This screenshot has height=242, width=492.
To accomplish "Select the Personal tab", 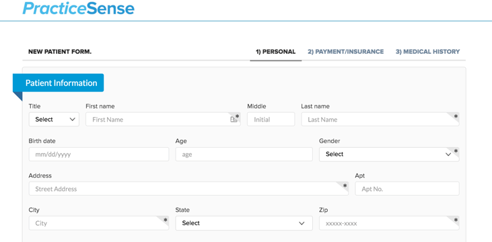I will (275, 52).
